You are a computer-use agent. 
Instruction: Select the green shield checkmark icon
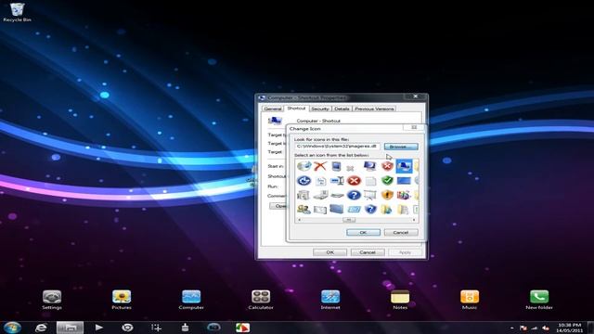(x=387, y=181)
